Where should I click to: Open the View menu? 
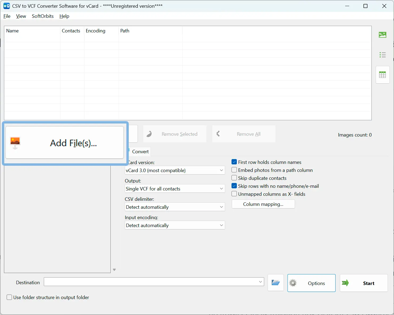click(21, 16)
